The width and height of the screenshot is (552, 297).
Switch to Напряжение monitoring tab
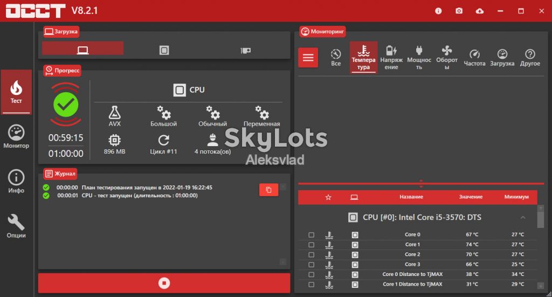(x=391, y=58)
